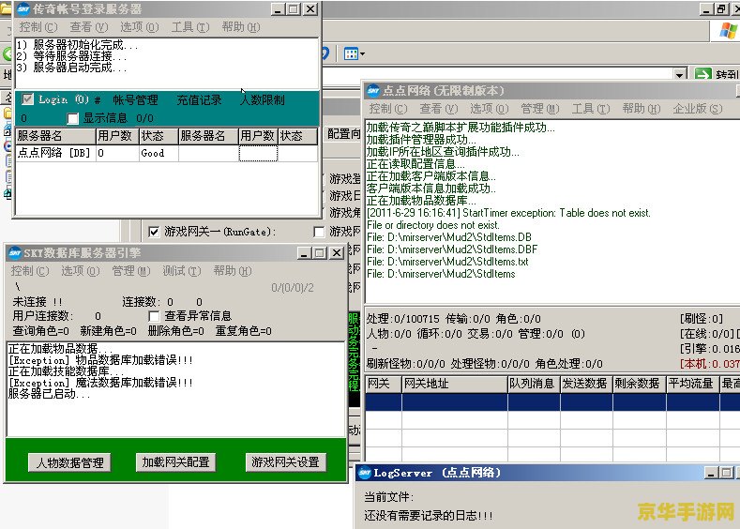Toggle the Login (0) checkbox
740x529 pixels.
(28, 99)
